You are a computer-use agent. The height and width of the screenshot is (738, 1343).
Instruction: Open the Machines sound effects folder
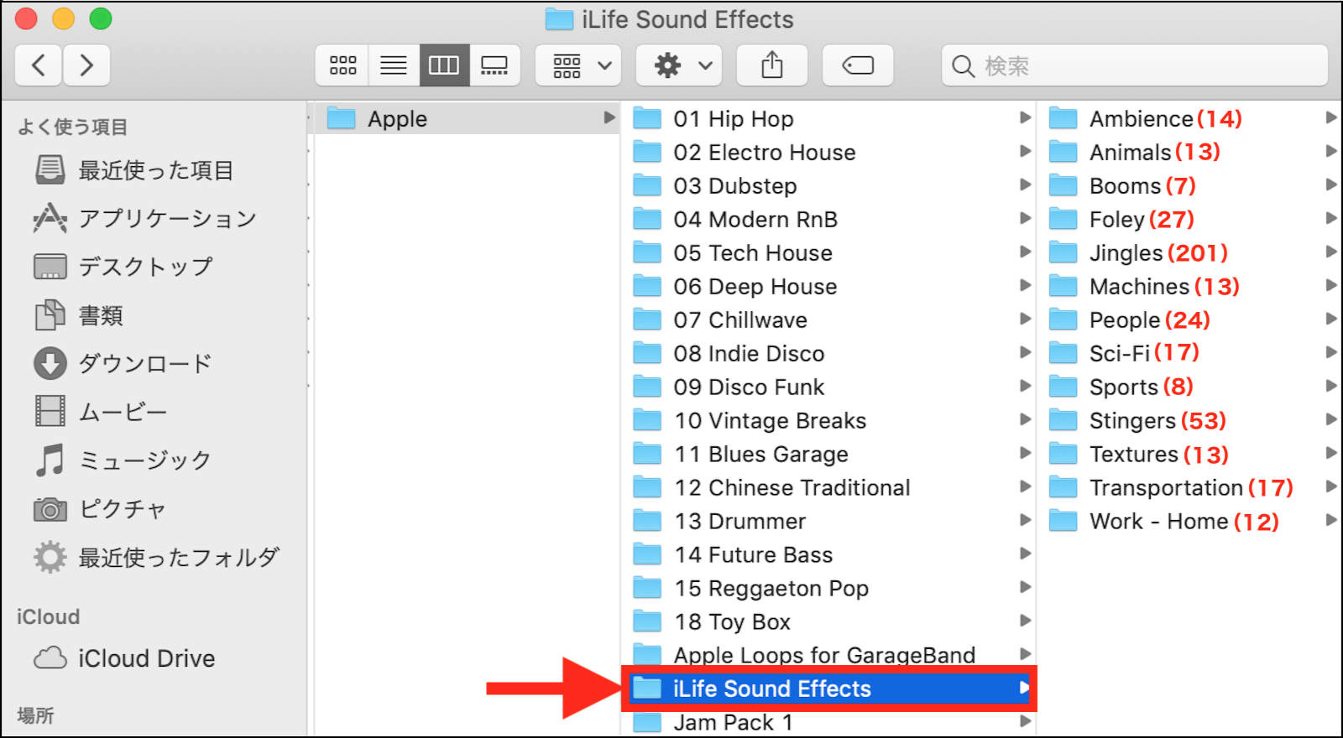[1191, 286]
